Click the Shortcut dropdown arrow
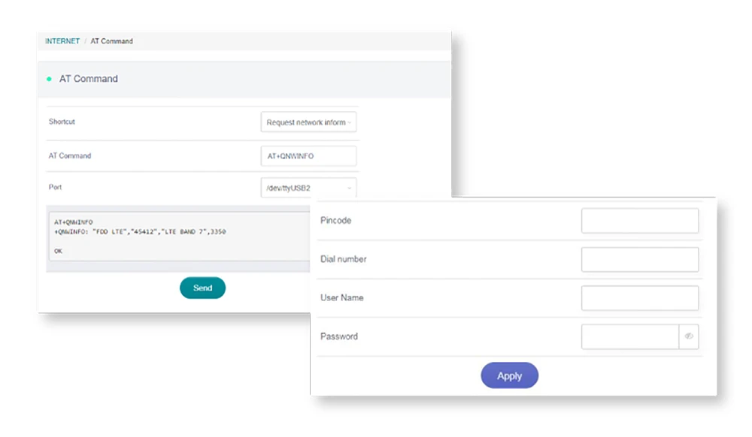Viewport: 752px width, 437px height. [350, 122]
